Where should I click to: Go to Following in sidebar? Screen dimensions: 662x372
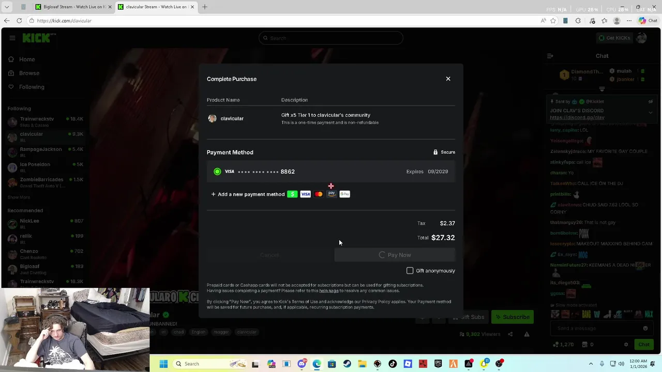(x=26, y=87)
